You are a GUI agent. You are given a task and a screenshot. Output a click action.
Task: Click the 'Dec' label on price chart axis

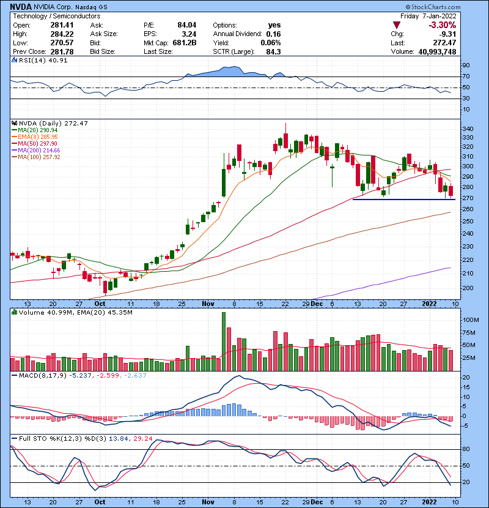(317, 304)
